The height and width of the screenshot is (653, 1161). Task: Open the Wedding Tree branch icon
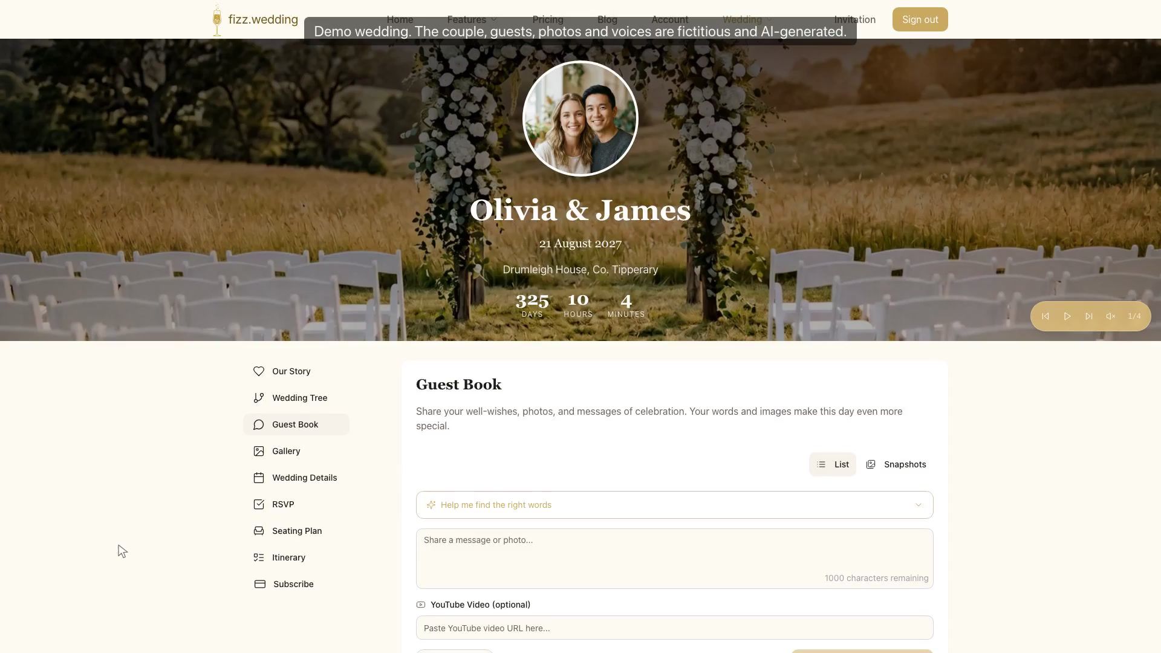click(259, 398)
